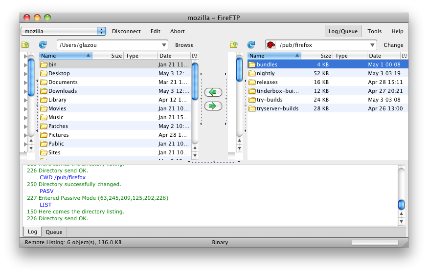Expand the /Users/glazou path dropdown
428x274 pixels.
point(164,45)
